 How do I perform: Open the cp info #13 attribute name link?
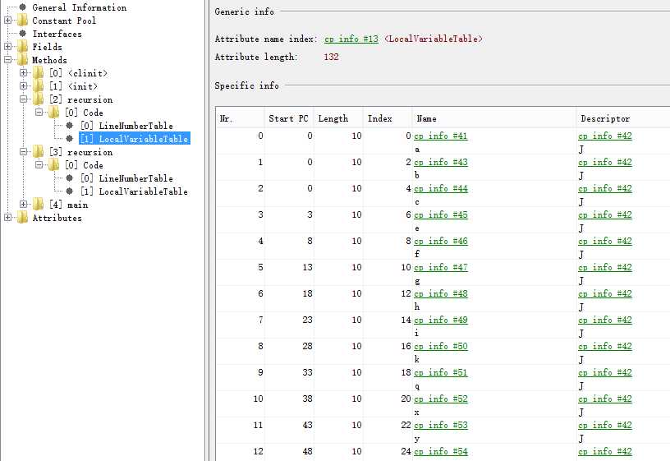[351, 39]
